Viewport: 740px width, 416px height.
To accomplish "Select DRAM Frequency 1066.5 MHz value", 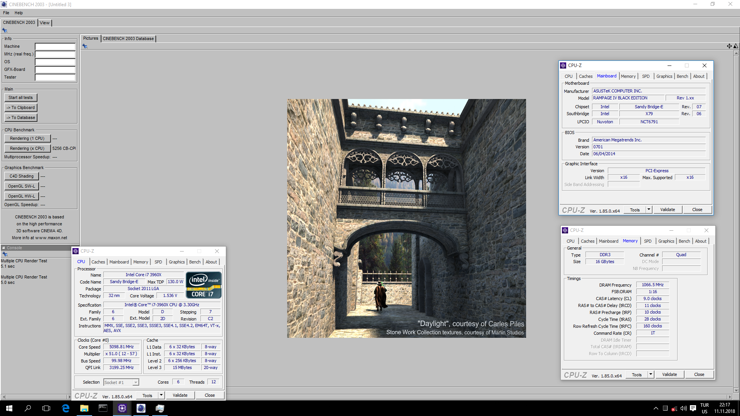I will 653,285.
